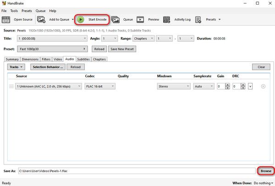Click Save New Preset button

tap(122, 49)
